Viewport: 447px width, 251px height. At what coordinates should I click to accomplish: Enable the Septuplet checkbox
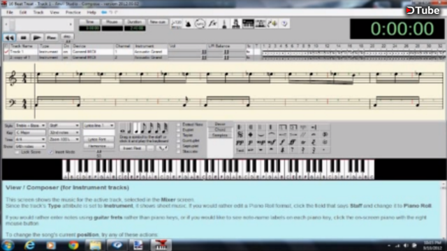pyautogui.click(x=179, y=146)
